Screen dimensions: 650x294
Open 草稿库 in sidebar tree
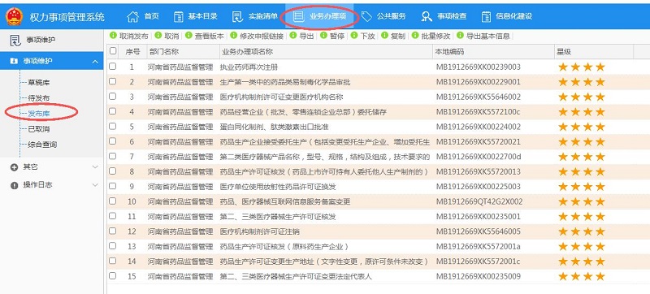click(39, 83)
